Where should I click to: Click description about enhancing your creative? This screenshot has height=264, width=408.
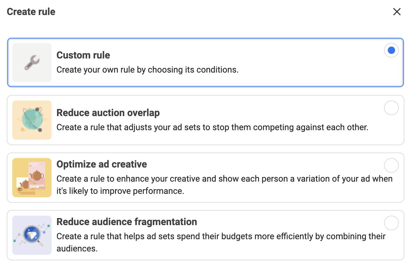click(x=225, y=185)
